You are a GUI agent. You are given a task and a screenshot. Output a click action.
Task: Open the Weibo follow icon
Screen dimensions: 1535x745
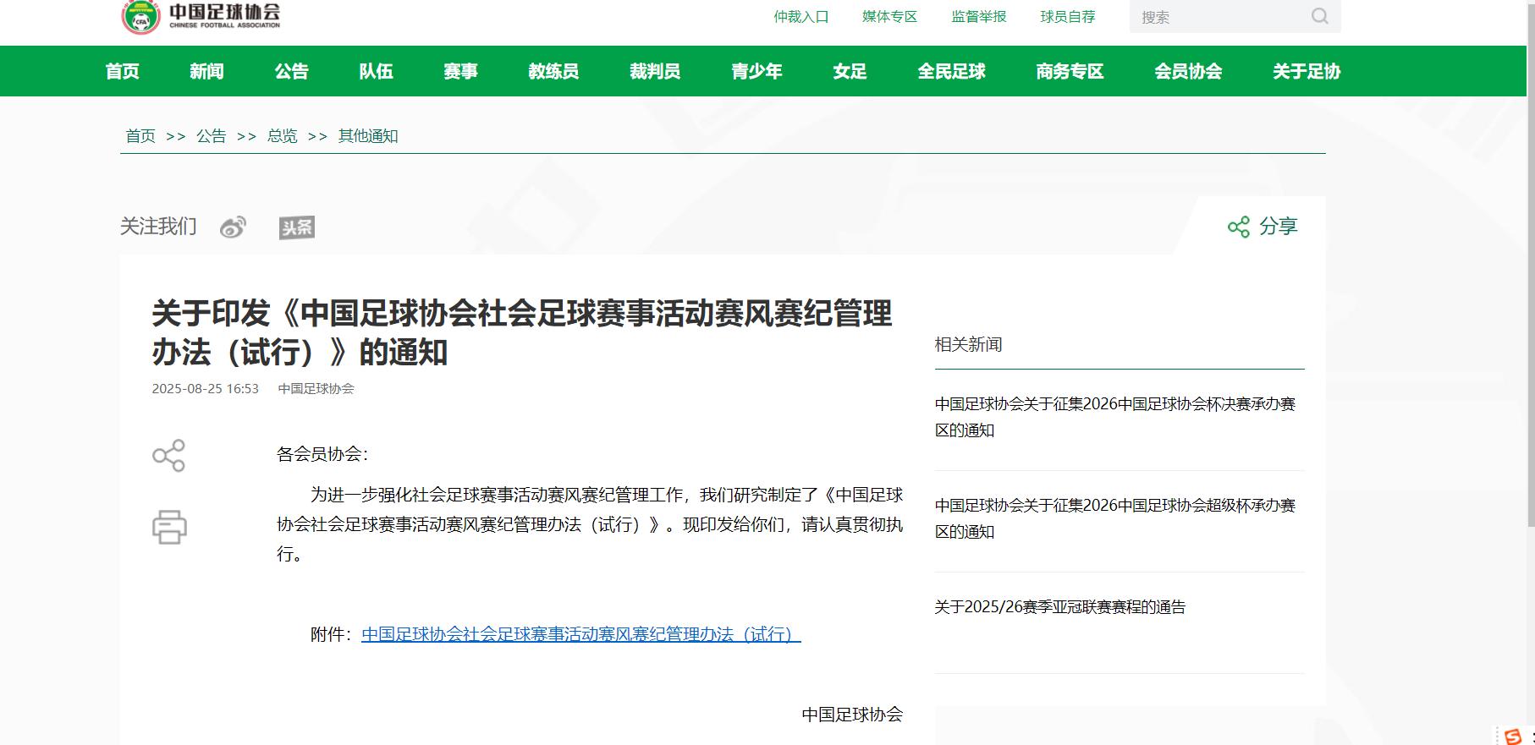tap(233, 227)
